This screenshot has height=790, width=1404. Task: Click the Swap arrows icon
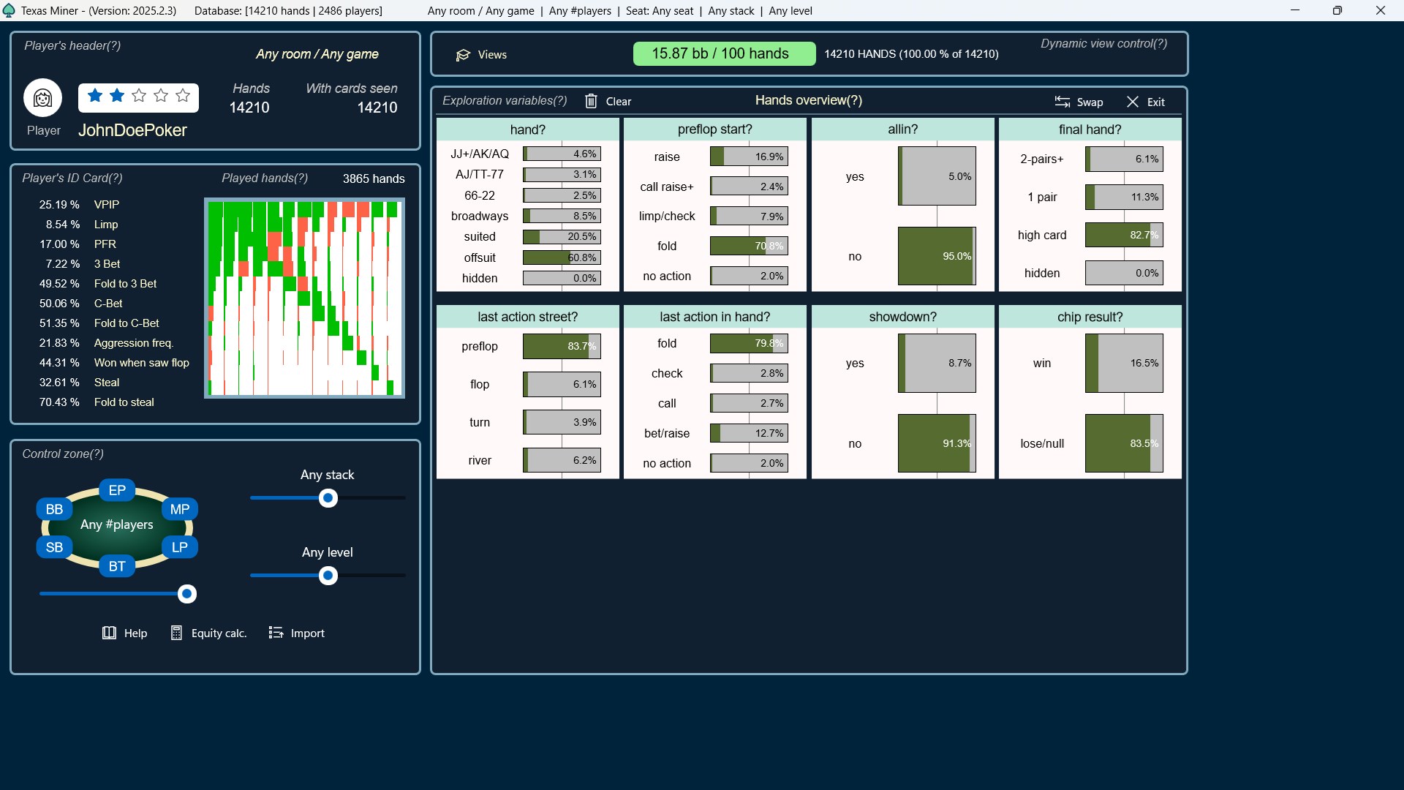(x=1063, y=102)
